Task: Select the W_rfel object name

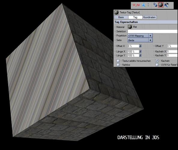Action: [136, 5]
